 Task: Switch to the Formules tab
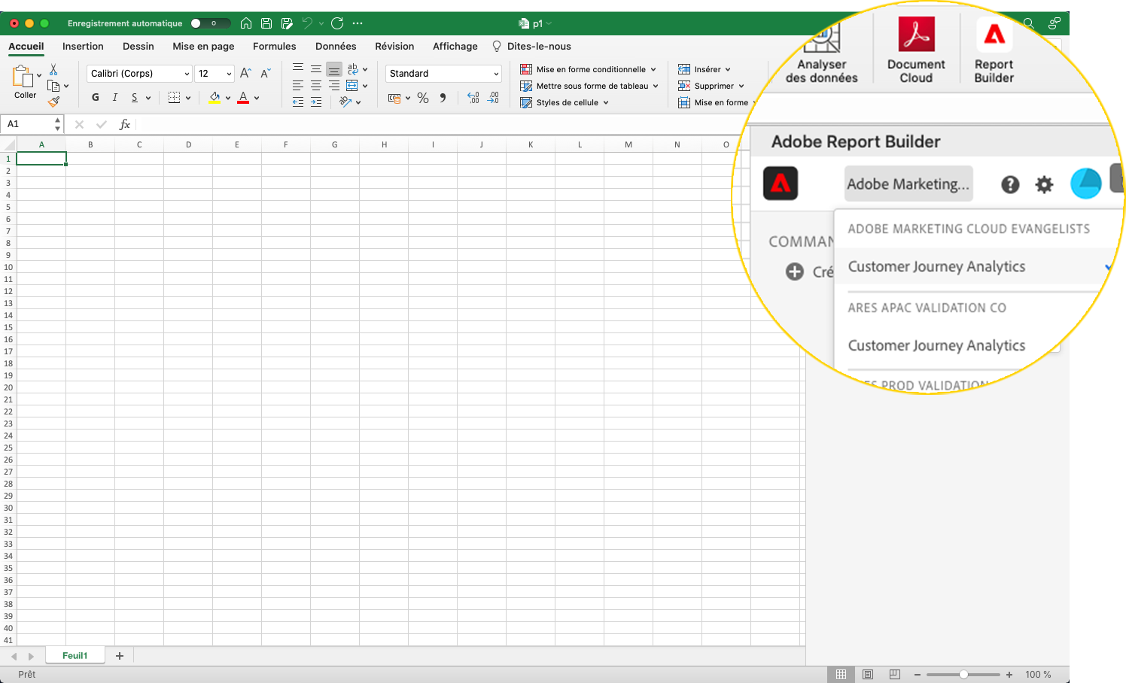tap(275, 46)
